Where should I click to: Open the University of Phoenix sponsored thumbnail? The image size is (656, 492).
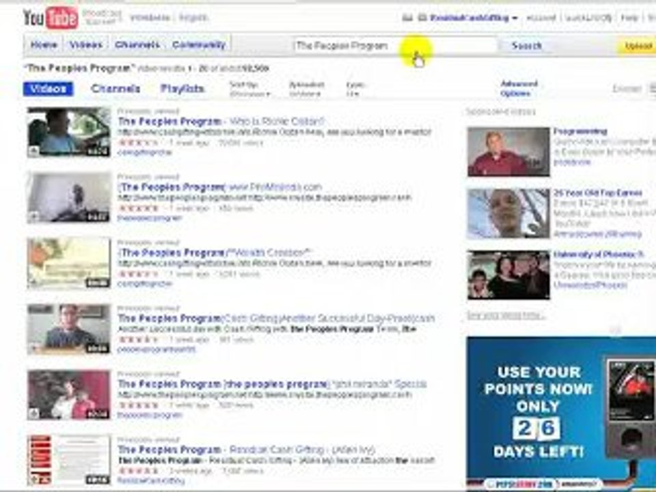pos(508,275)
